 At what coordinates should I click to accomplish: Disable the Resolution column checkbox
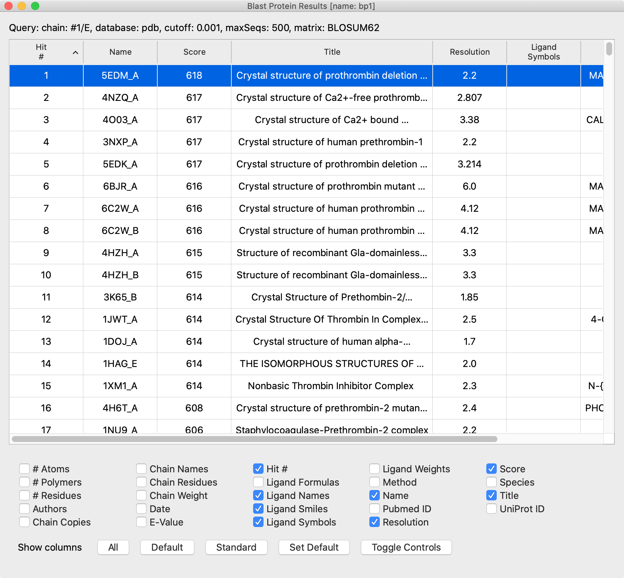tap(375, 522)
